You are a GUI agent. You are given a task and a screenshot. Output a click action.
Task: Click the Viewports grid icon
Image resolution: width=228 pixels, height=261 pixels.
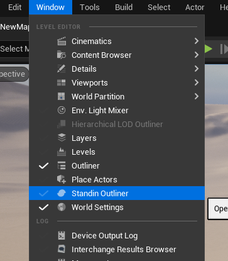[x=62, y=82]
